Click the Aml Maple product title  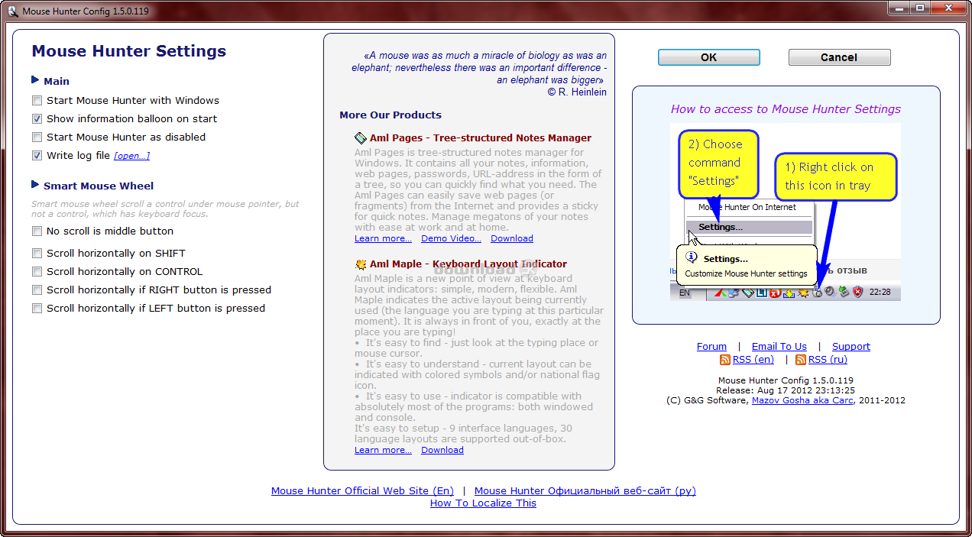[468, 264]
